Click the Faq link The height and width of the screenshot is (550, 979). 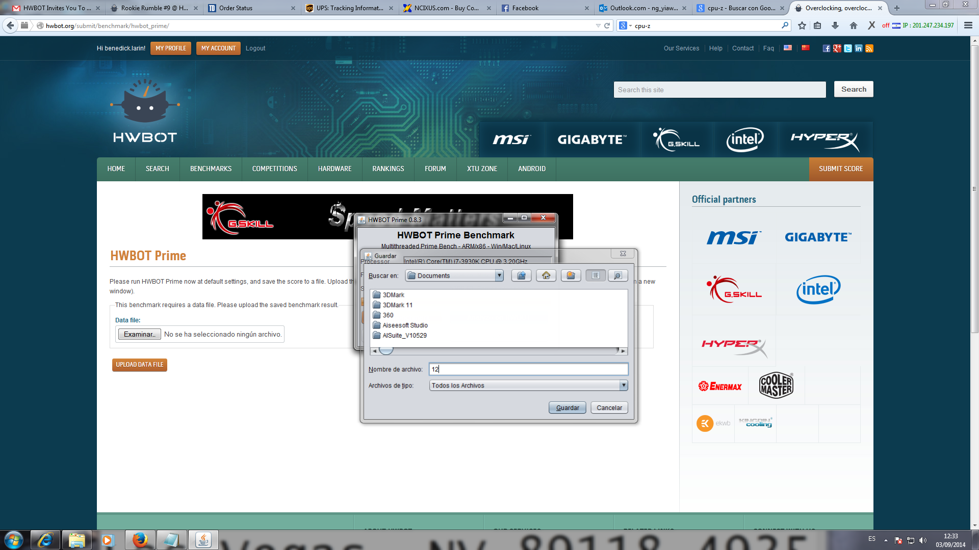pyautogui.click(x=768, y=48)
